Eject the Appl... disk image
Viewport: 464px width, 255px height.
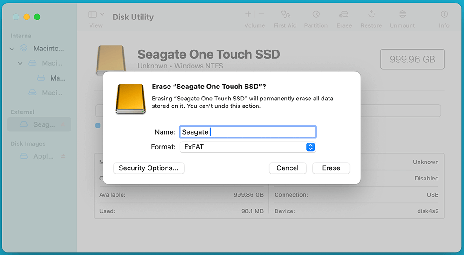pyautogui.click(x=63, y=156)
